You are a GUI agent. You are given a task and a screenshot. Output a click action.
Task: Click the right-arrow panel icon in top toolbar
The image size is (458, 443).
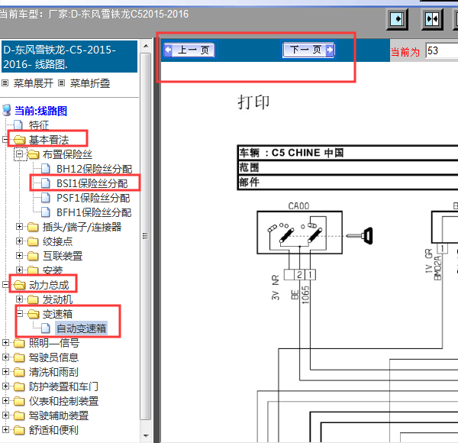[397, 20]
